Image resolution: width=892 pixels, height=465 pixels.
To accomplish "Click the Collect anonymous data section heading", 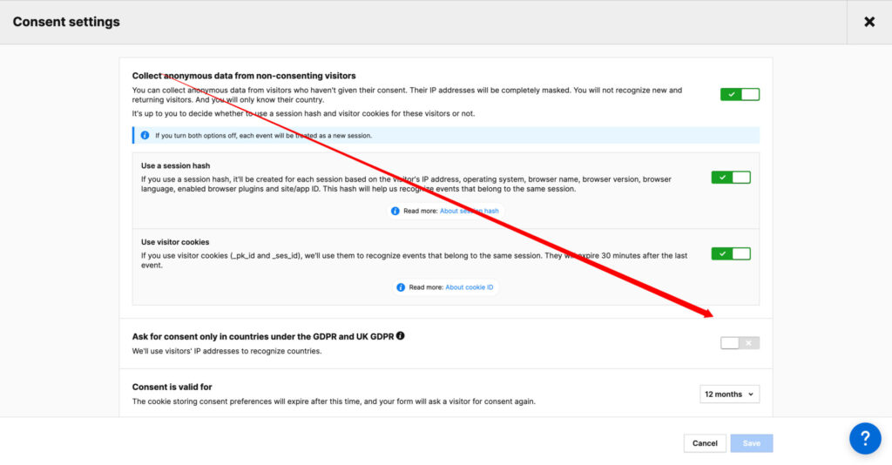I will (x=244, y=76).
